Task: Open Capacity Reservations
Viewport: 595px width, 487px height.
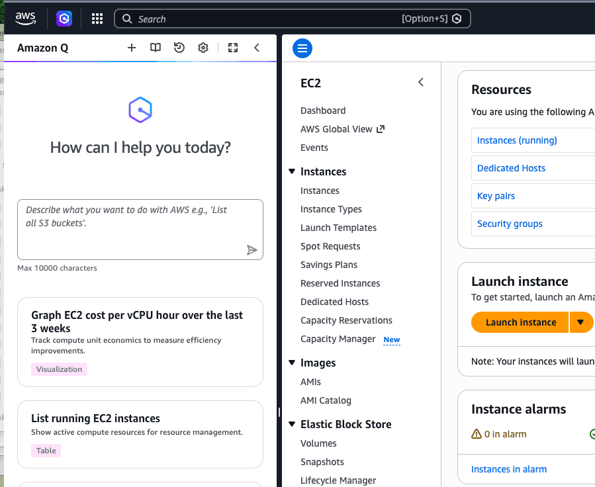Action: (x=346, y=321)
